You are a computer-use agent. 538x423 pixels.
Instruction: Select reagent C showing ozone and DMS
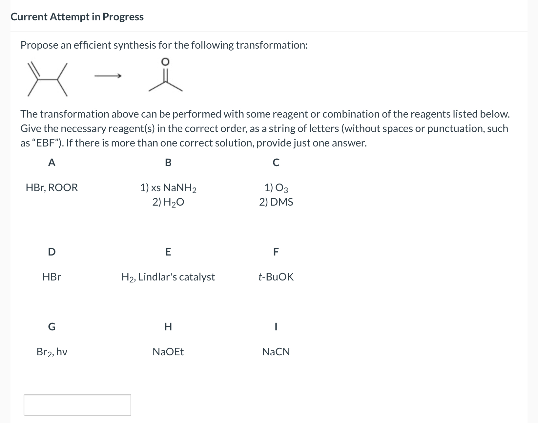pos(277,195)
